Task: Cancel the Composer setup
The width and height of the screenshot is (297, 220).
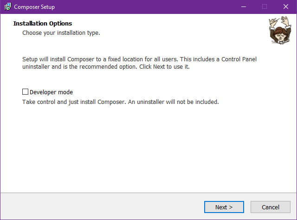Action: click(270, 207)
